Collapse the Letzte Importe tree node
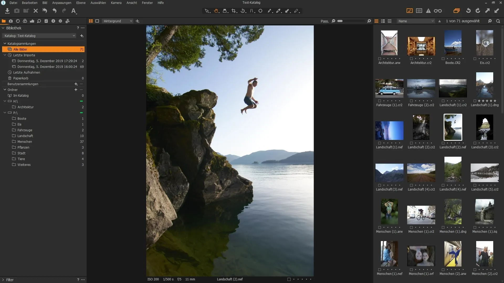 (4, 55)
